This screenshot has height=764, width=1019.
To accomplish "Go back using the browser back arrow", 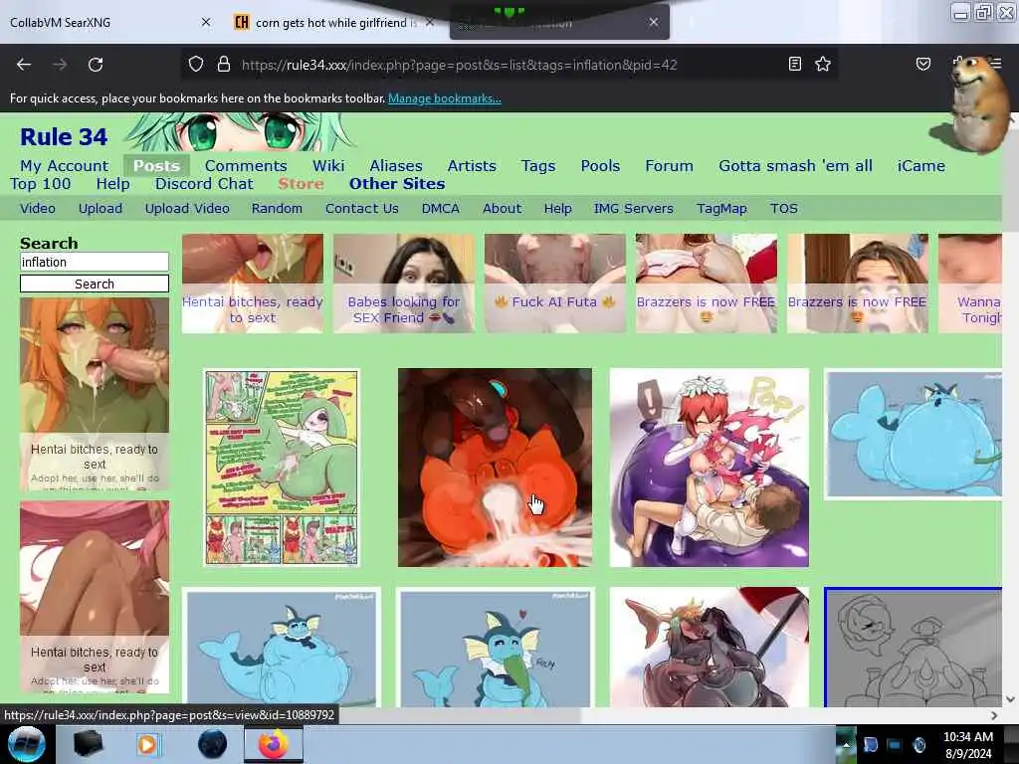I will tap(24, 65).
